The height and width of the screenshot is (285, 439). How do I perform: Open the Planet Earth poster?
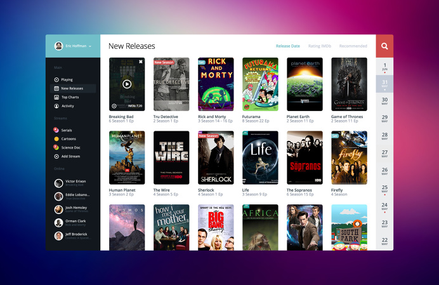(305, 84)
